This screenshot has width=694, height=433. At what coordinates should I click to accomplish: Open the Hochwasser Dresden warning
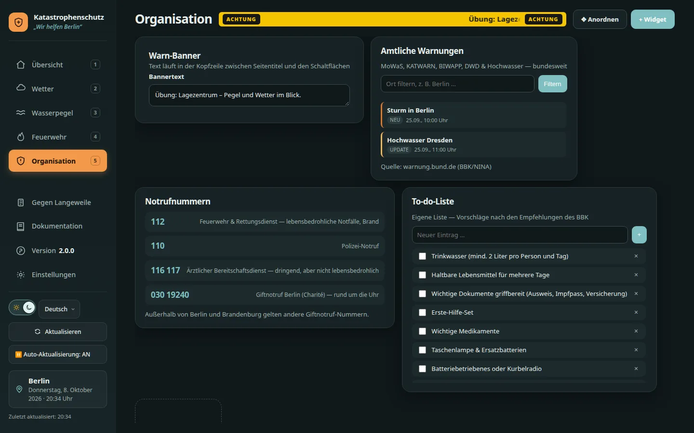pyautogui.click(x=473, y=144)
